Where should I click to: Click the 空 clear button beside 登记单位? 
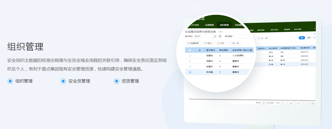[x=220, y=36]
